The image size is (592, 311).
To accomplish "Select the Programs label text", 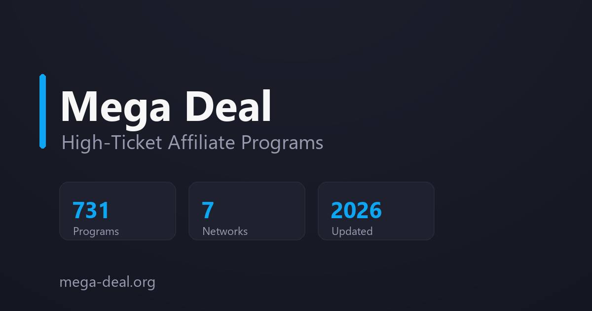I will [x=96, y=232].
